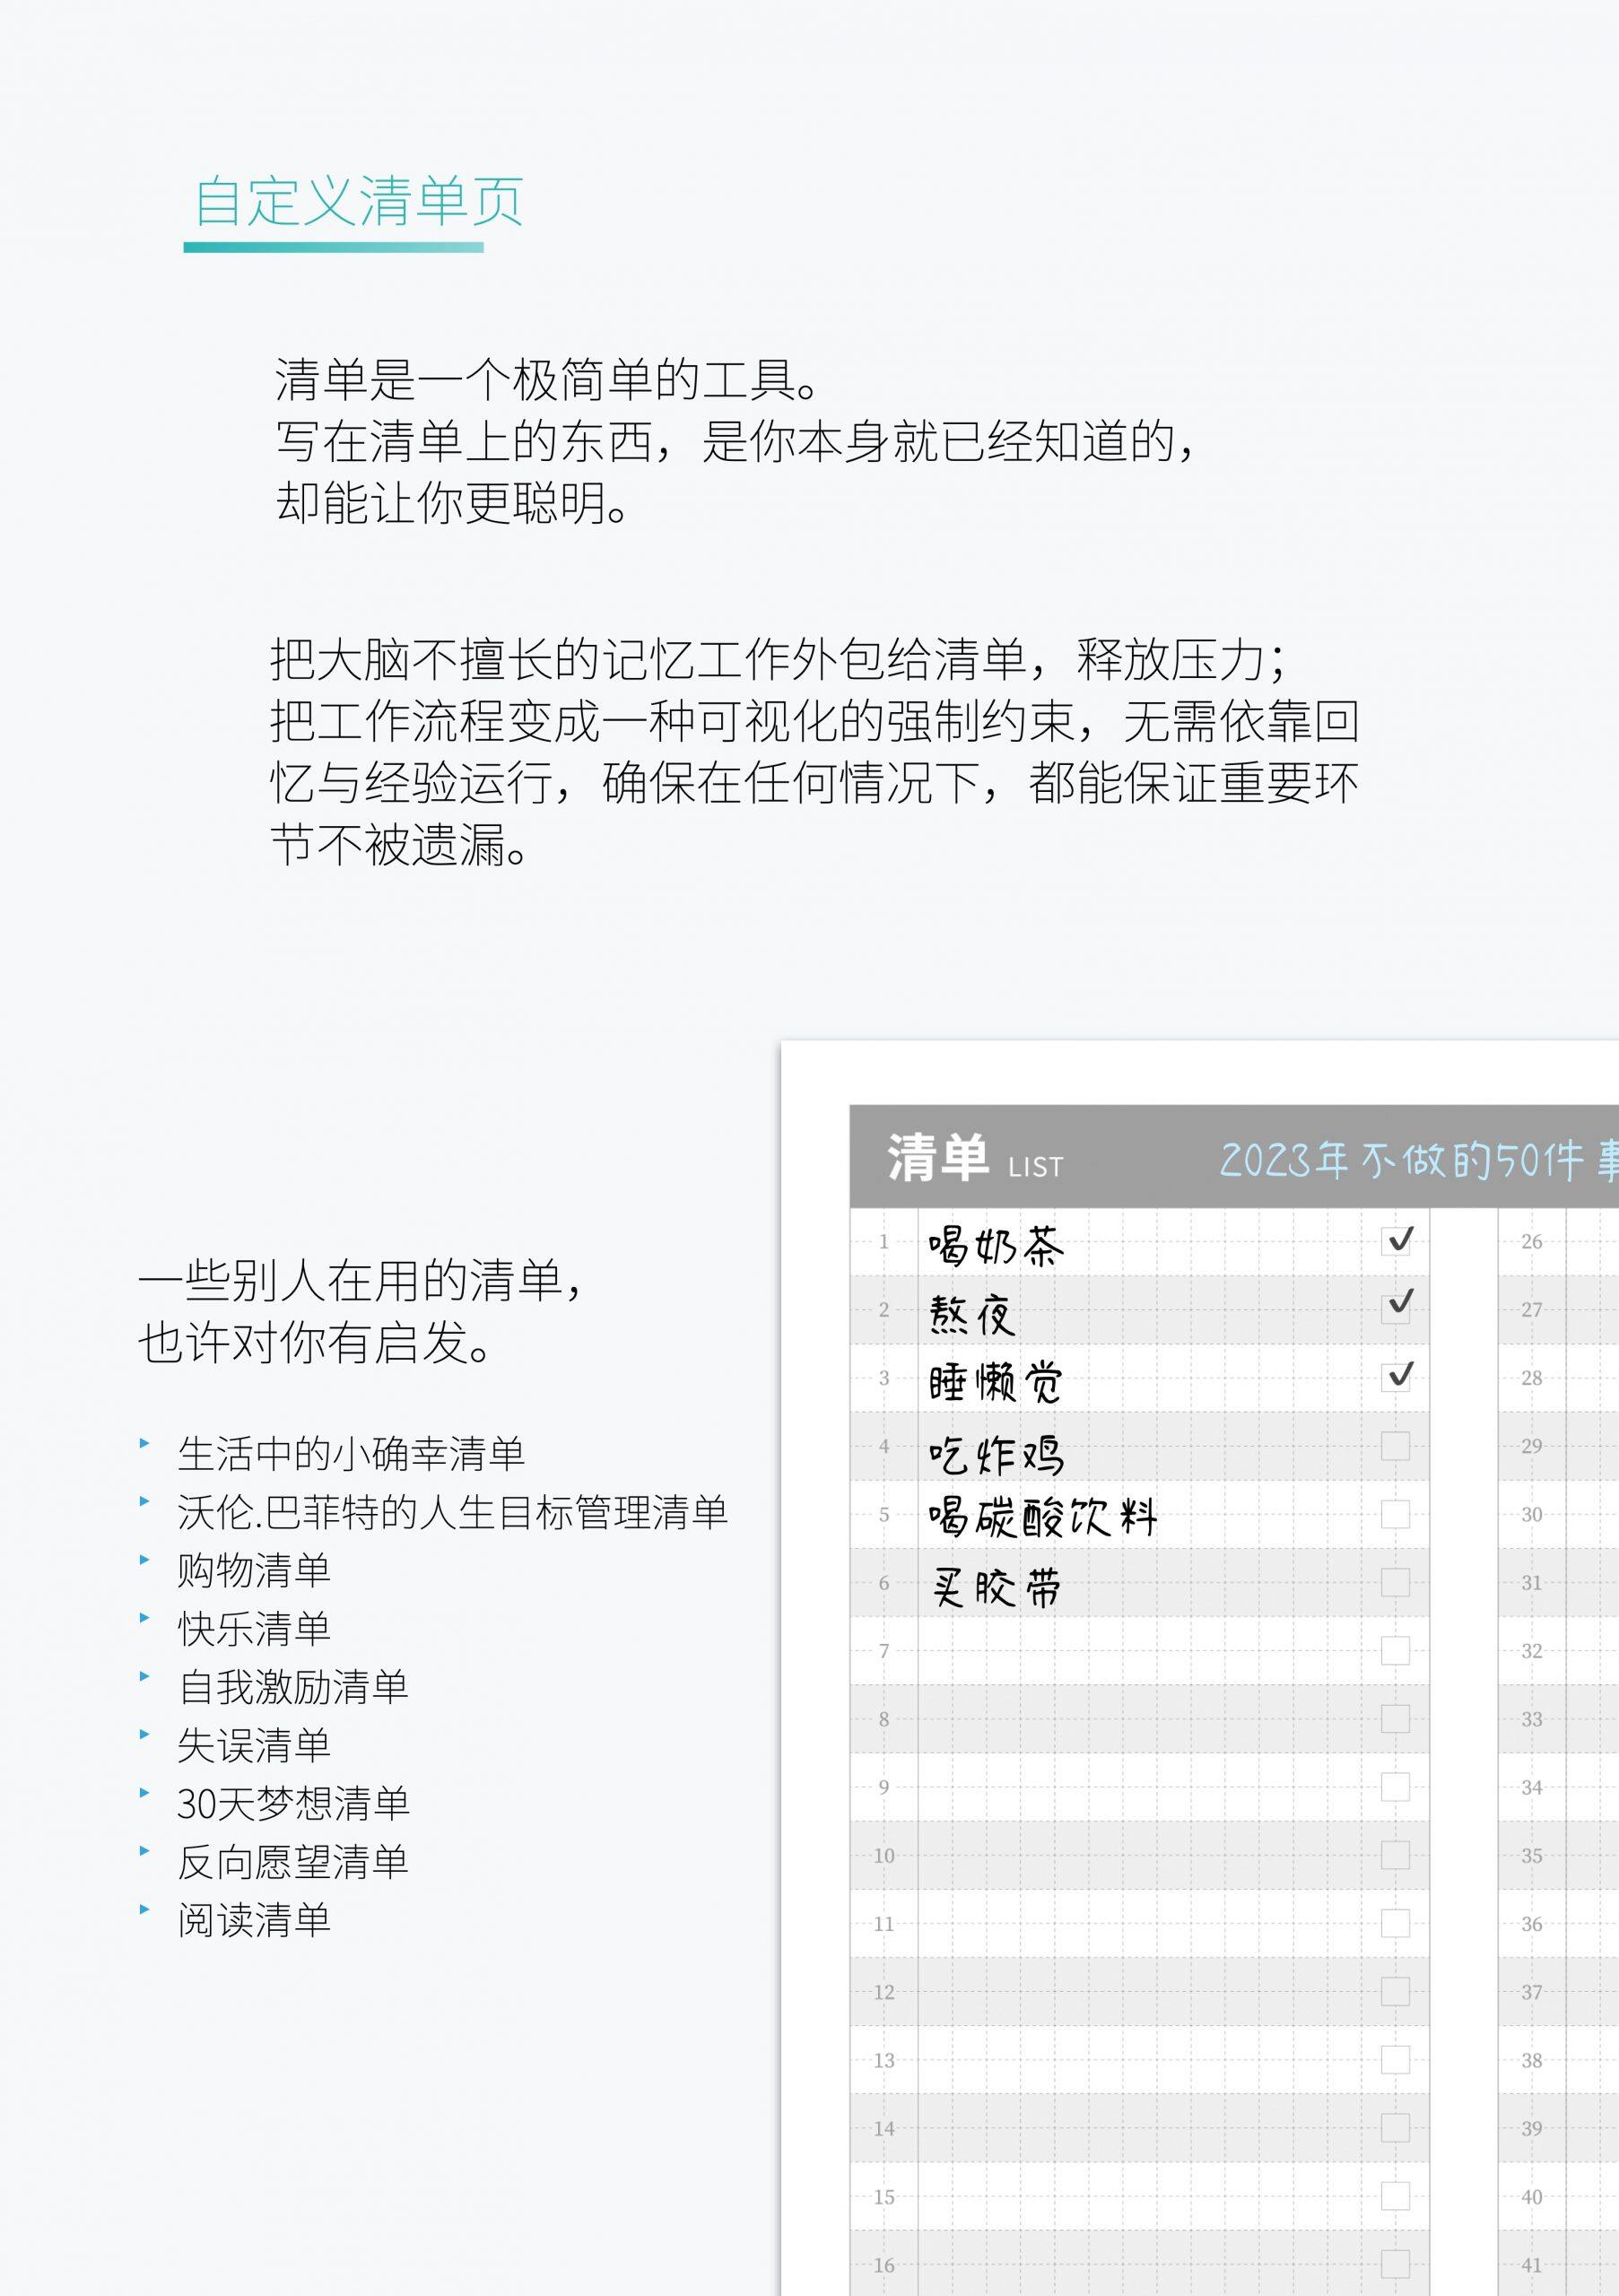Check the empty box in row 10
Viewport: 1619px width, 2296px height.
tap(1395, 1855)
